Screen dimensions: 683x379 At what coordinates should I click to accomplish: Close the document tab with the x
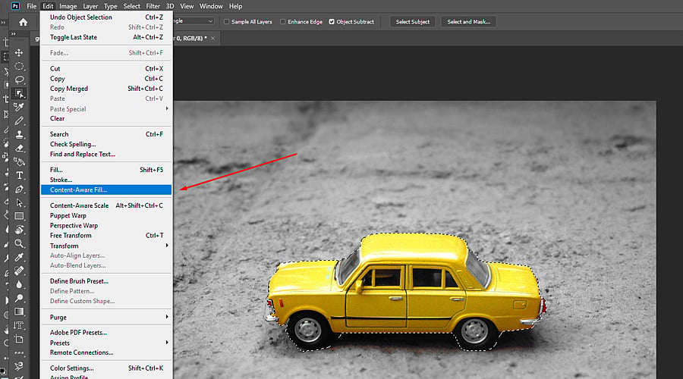point(213,39)
